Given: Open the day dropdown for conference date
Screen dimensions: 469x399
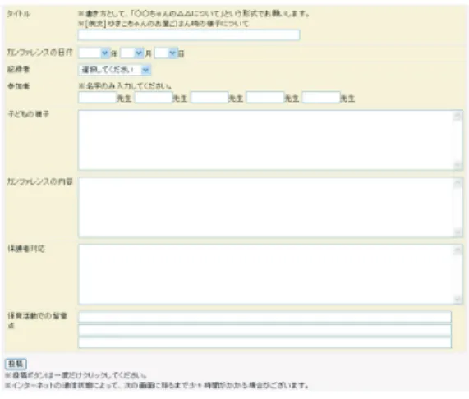Looking at the screenshot, I should tap(166, 53).
